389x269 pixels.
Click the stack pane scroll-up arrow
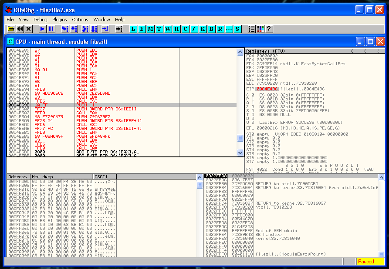click(x=381, y=177)
